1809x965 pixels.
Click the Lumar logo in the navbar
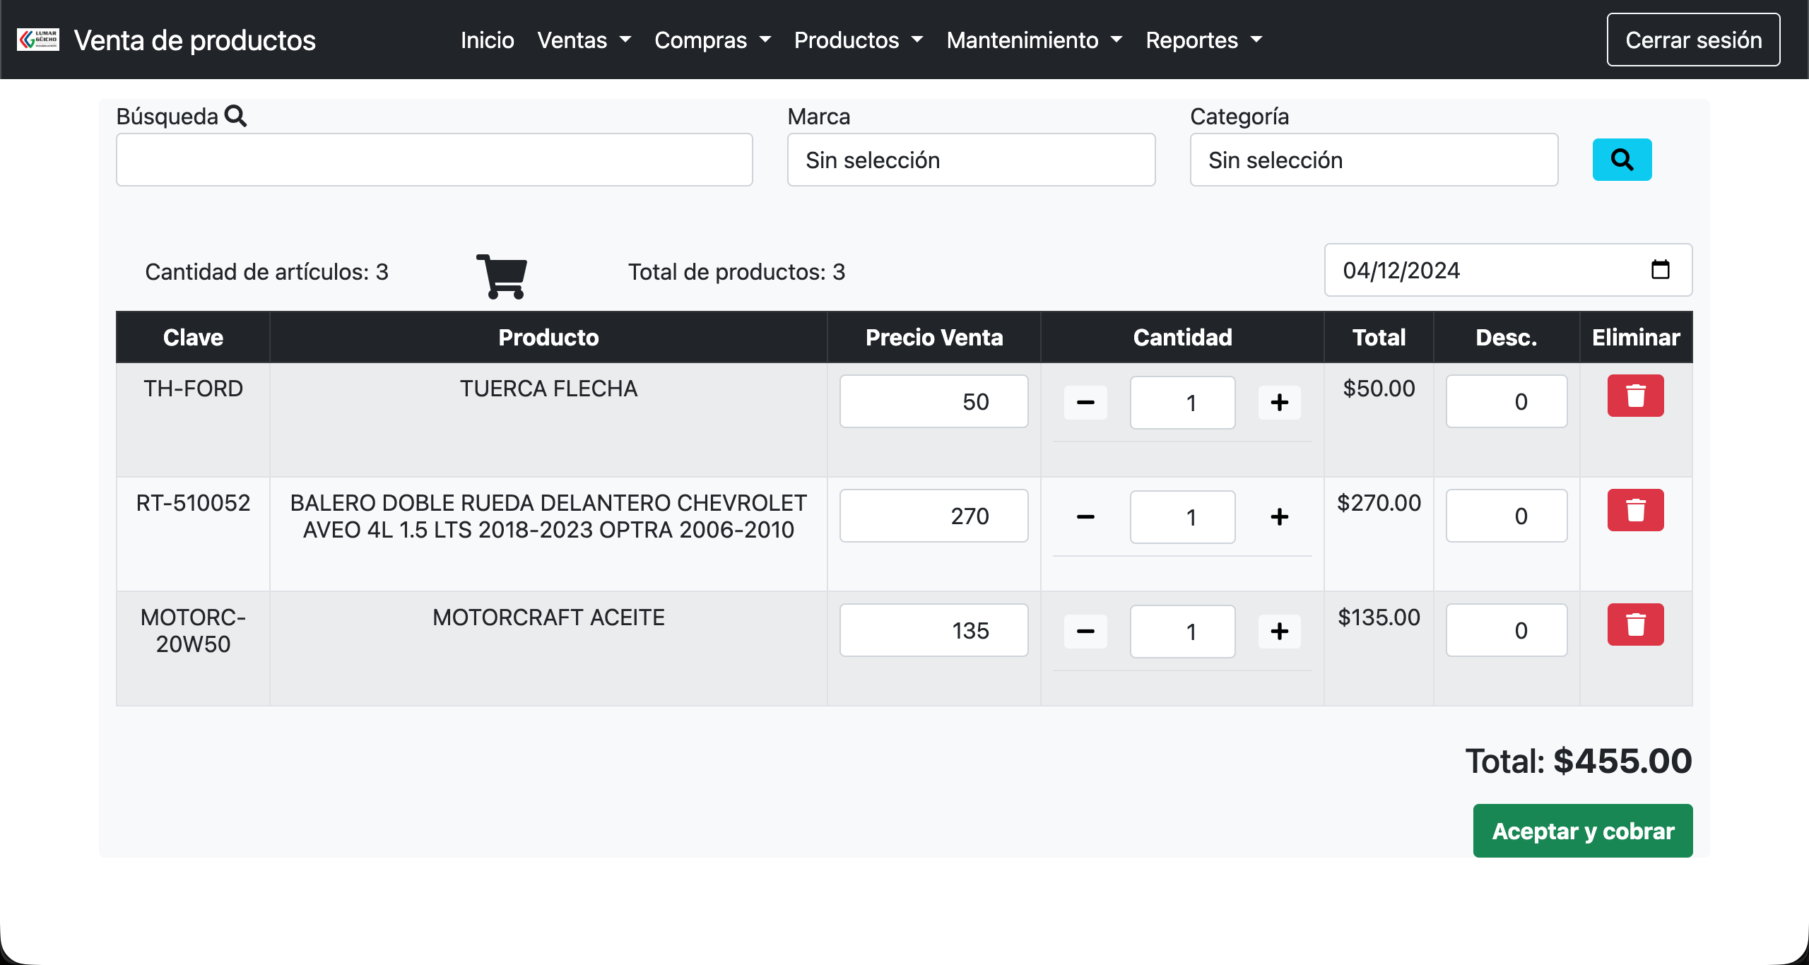coord(37,39)
